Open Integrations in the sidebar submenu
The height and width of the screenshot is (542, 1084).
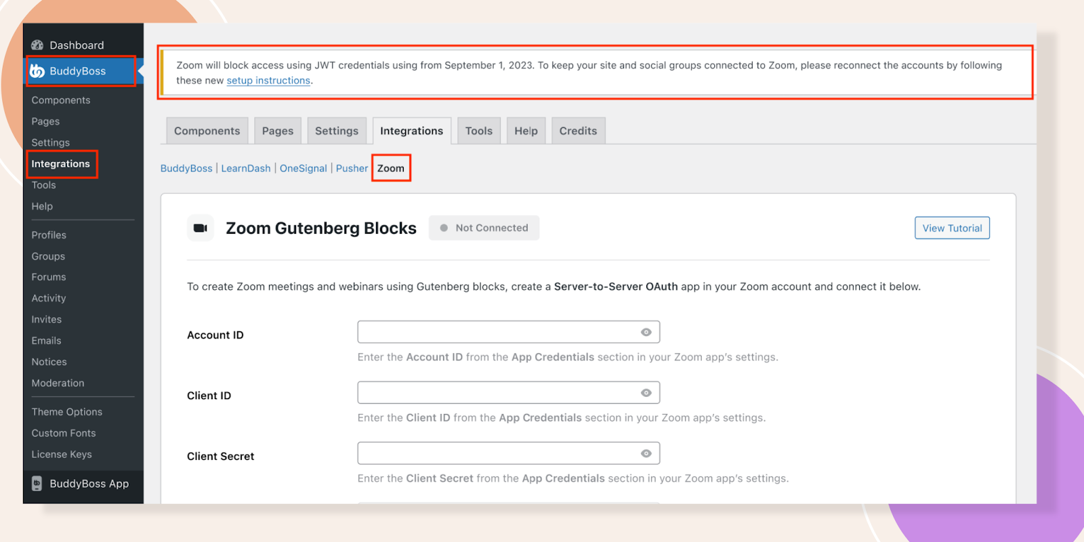coord(61,164)
